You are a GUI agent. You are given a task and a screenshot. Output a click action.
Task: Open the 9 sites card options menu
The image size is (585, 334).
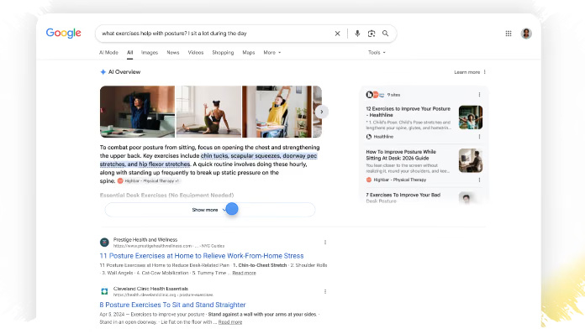pos(479,95)
